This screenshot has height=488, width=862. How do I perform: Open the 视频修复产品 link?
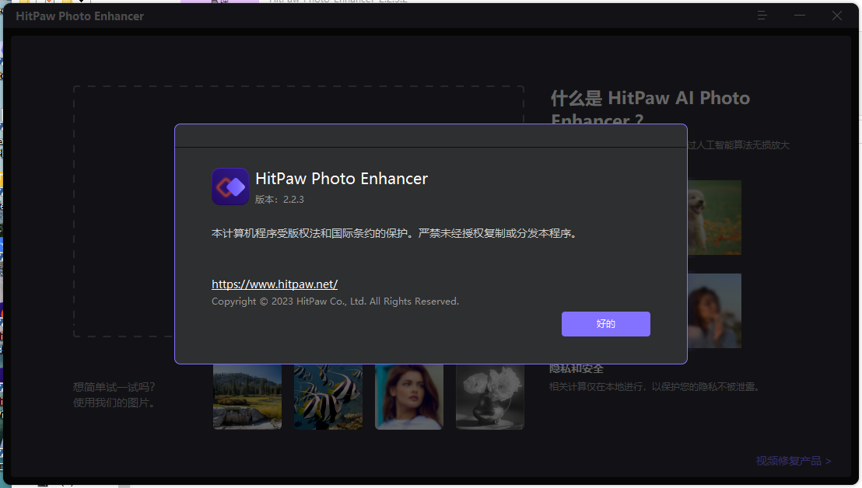click(793, 461)
